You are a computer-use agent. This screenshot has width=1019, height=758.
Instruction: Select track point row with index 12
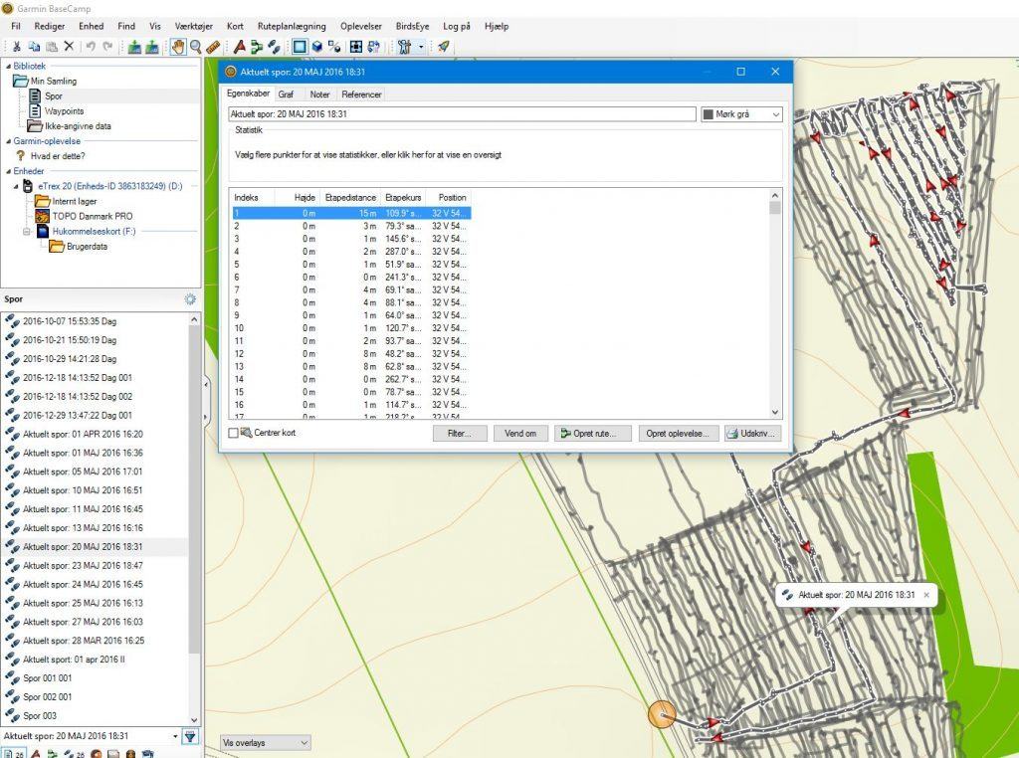[x=351, y=354]
